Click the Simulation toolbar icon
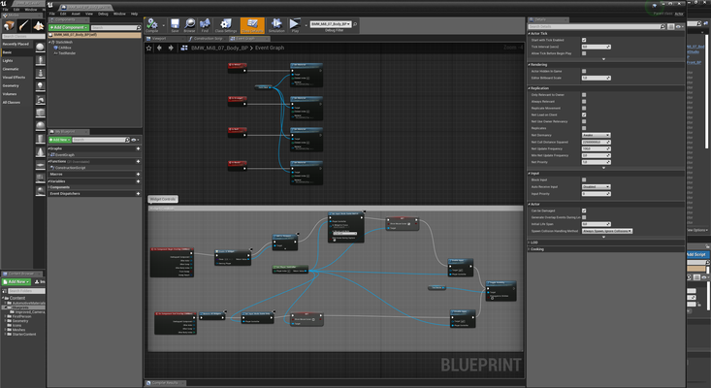The height and width of the screenshot is (388, 711). coord(276,24)
